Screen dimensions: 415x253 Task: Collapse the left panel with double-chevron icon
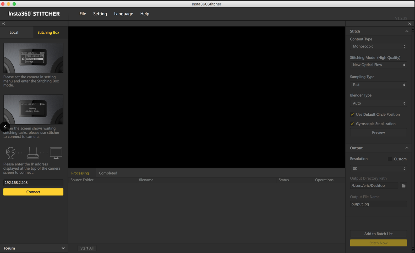click(x=3, y=24)
